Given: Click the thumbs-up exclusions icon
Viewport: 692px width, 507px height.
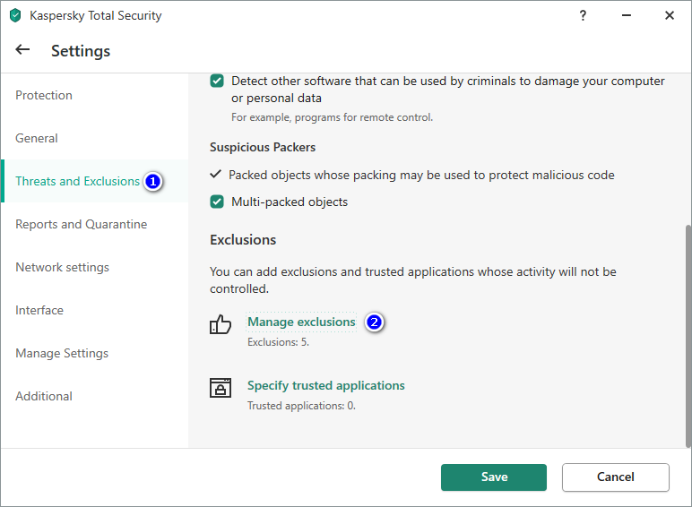Looking at the screenshot, I should coord(221,324).
